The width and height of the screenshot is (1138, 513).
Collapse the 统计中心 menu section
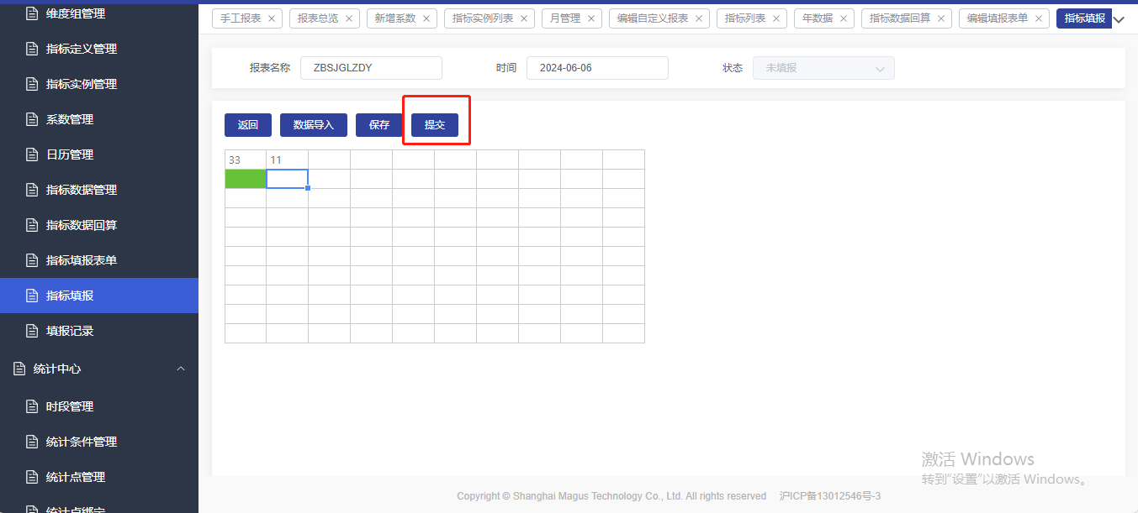point(181,369)
